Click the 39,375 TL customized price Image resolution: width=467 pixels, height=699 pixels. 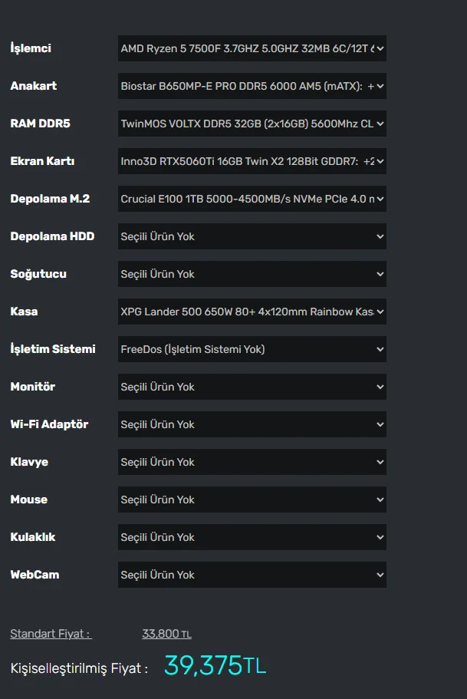pos(215,666)
